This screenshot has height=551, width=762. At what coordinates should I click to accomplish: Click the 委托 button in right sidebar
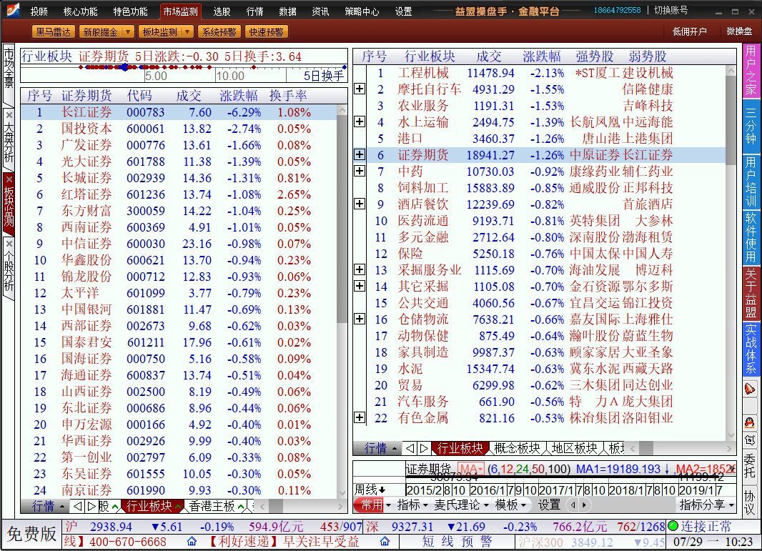(750, 465)
